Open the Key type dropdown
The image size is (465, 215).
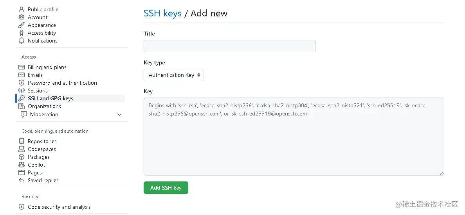coord(174,75)
